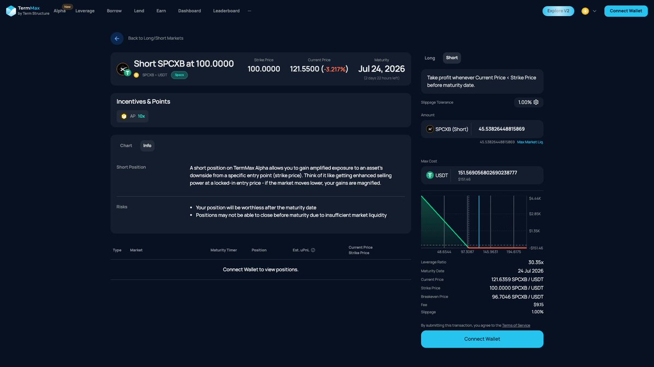Image resolution: width=654 pixels, height=367 pixels.
Task: Switch to the Long tab
Action: (x=430, y=58)
